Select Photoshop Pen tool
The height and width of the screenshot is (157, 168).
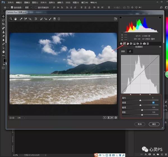coord(3,44)
